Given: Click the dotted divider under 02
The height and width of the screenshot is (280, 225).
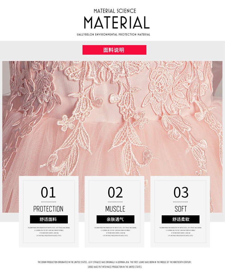Looking at the screenshot, I should (x=115, y=202).
